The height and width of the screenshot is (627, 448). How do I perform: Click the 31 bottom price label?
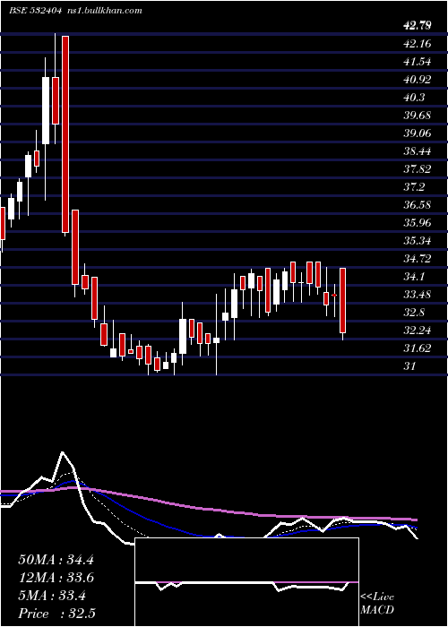(410, 365)
